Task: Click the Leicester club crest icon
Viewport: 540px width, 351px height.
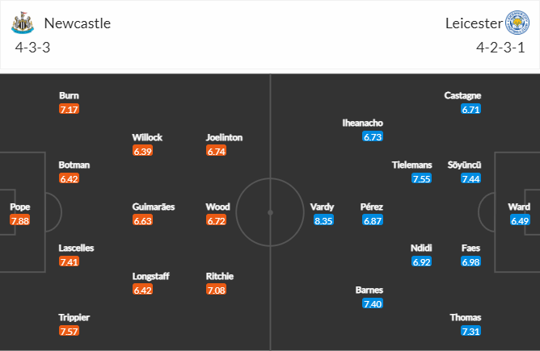Action: 517,23
